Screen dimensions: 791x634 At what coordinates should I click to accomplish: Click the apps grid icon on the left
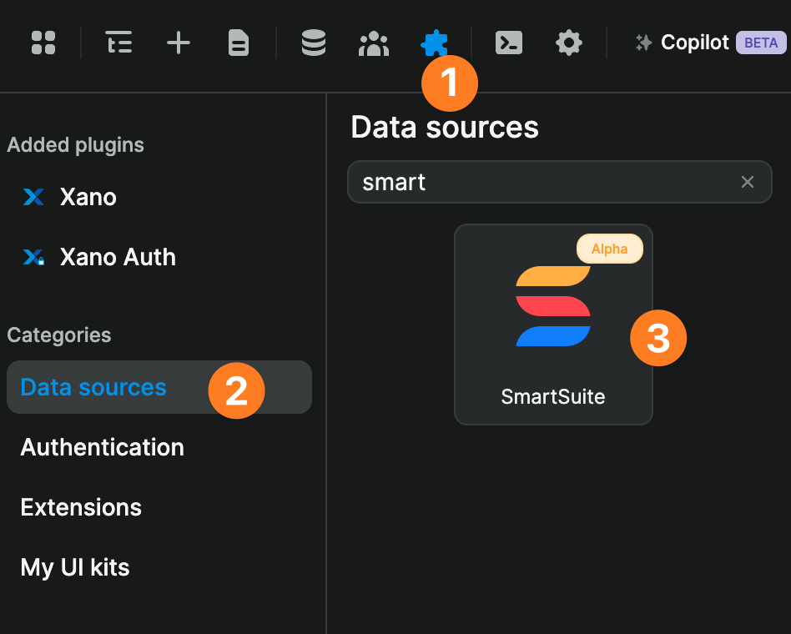pyautogui.click(x=43, y=43)
